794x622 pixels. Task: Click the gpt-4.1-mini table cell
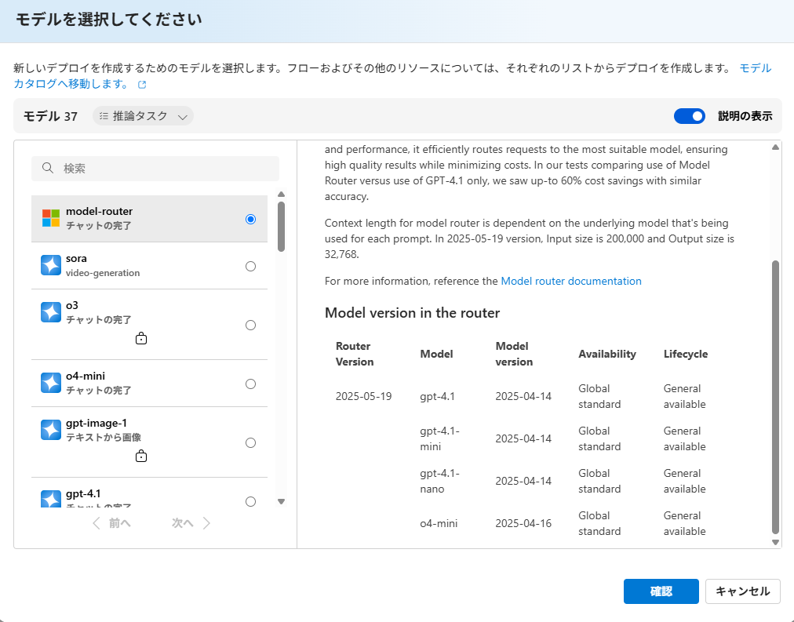(x=439, y=438)
